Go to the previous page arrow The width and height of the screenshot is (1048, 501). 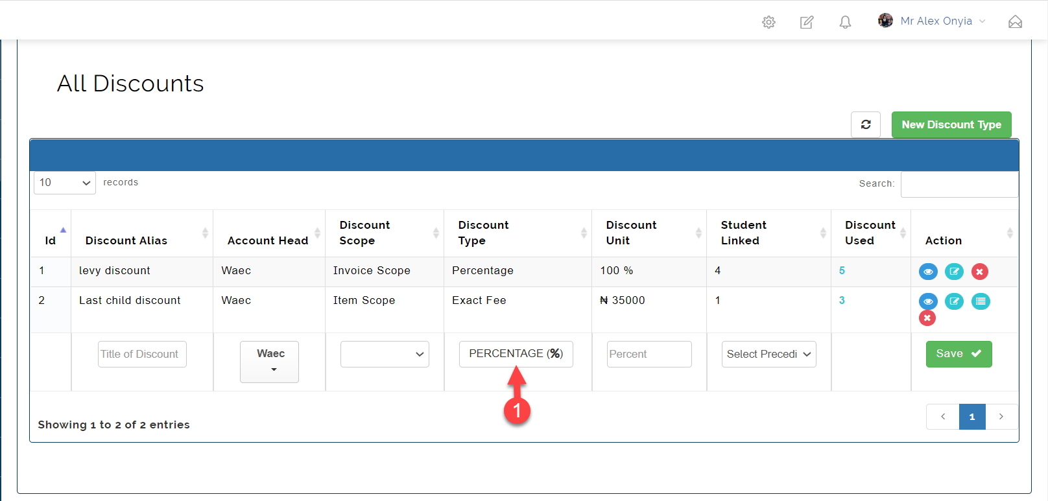tap(943, 417)
